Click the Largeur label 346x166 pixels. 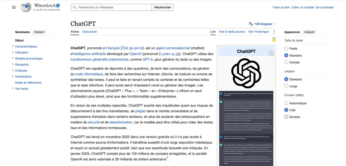tap(290, 71)
